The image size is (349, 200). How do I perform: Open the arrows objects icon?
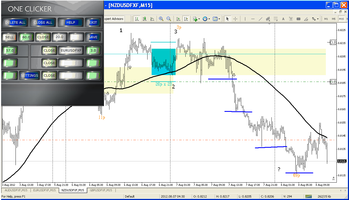[x=314, y=19]
